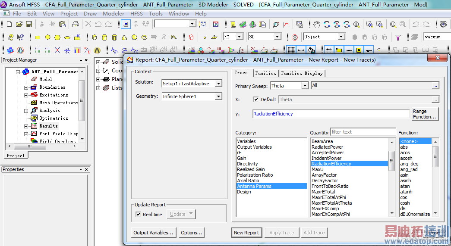Open the Update dropdown arrow button
This screenshot has height=246, width=451.
tap(191, 214)
